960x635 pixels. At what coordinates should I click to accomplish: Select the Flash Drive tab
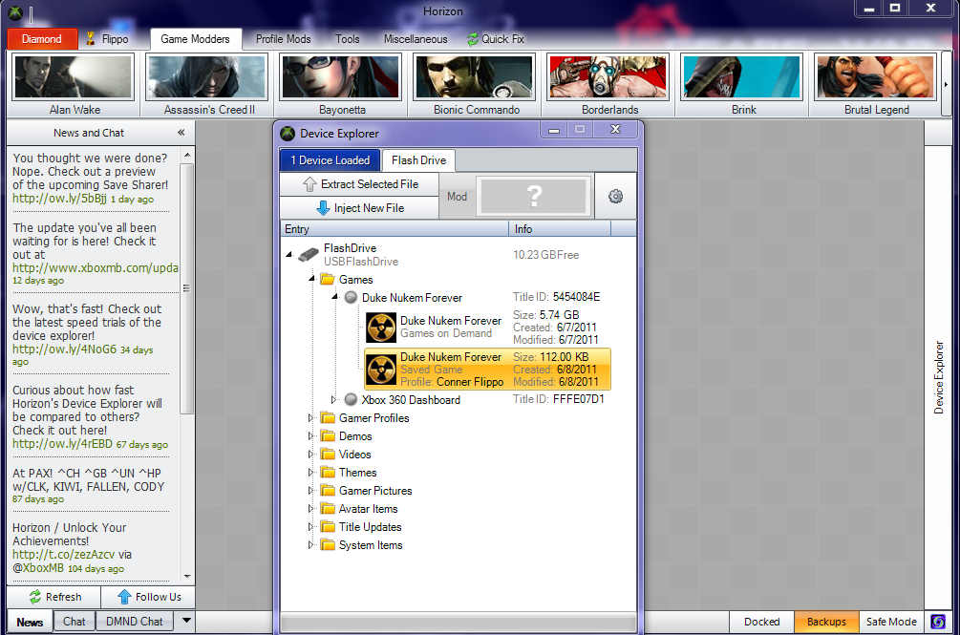[x=418, y=160]
